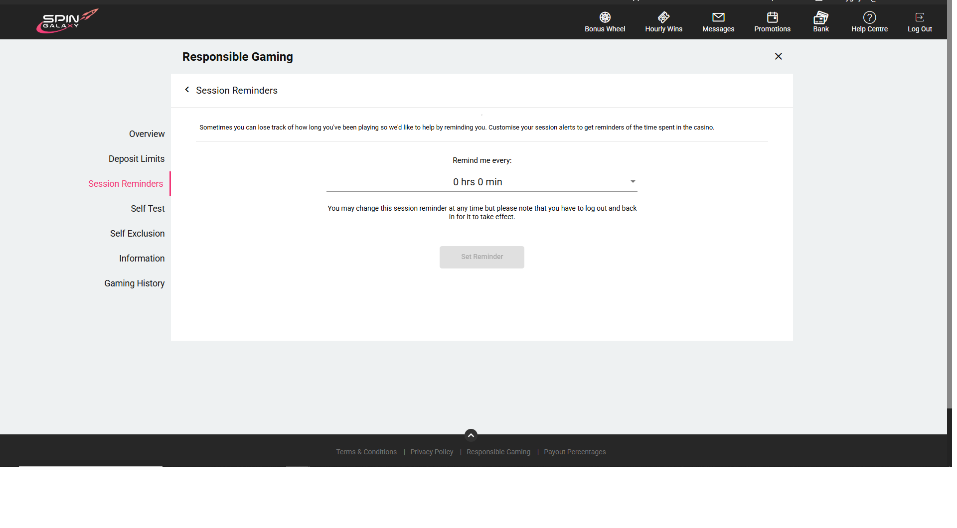Click the Log Out icon
The width and height of the screenshot is (957, 528).
point(920,17)
